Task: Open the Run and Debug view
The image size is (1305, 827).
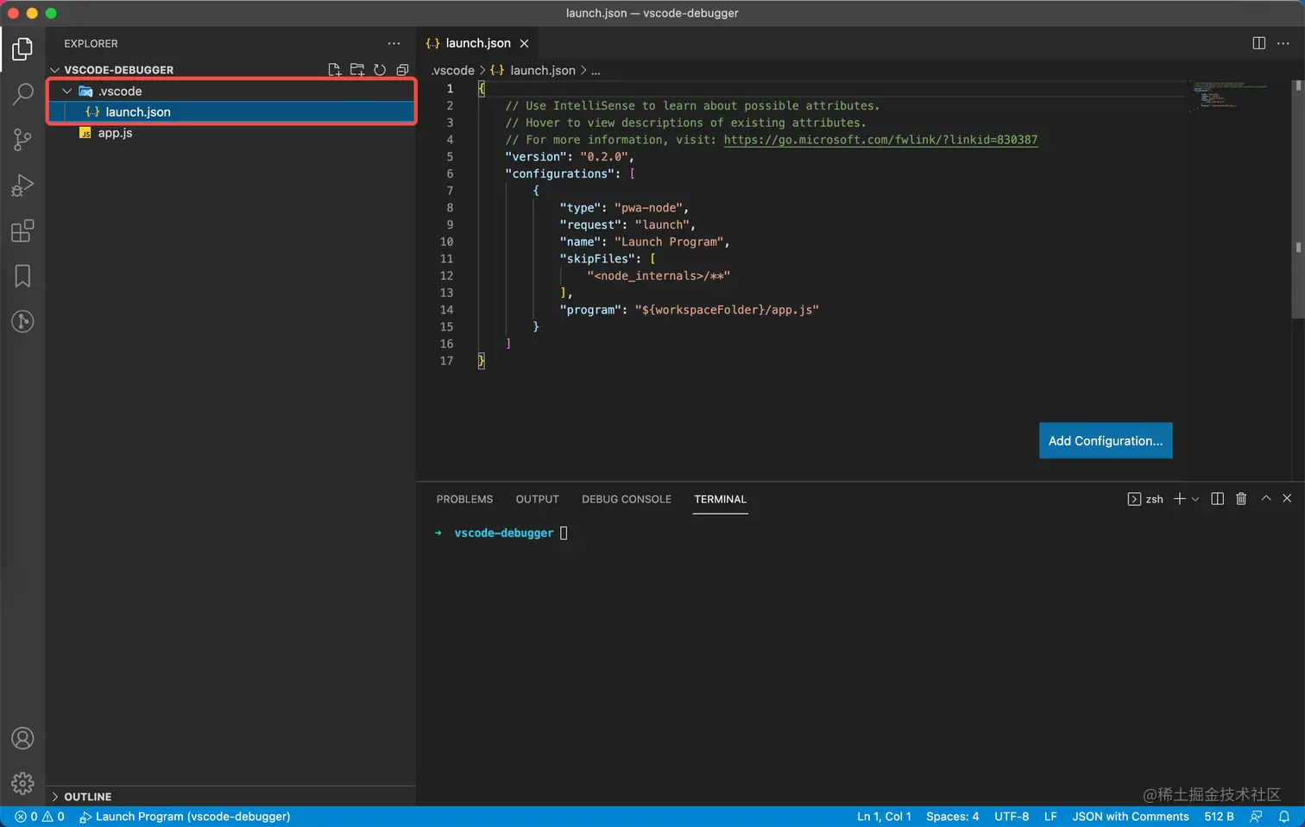Action: [x=22, y=186]
